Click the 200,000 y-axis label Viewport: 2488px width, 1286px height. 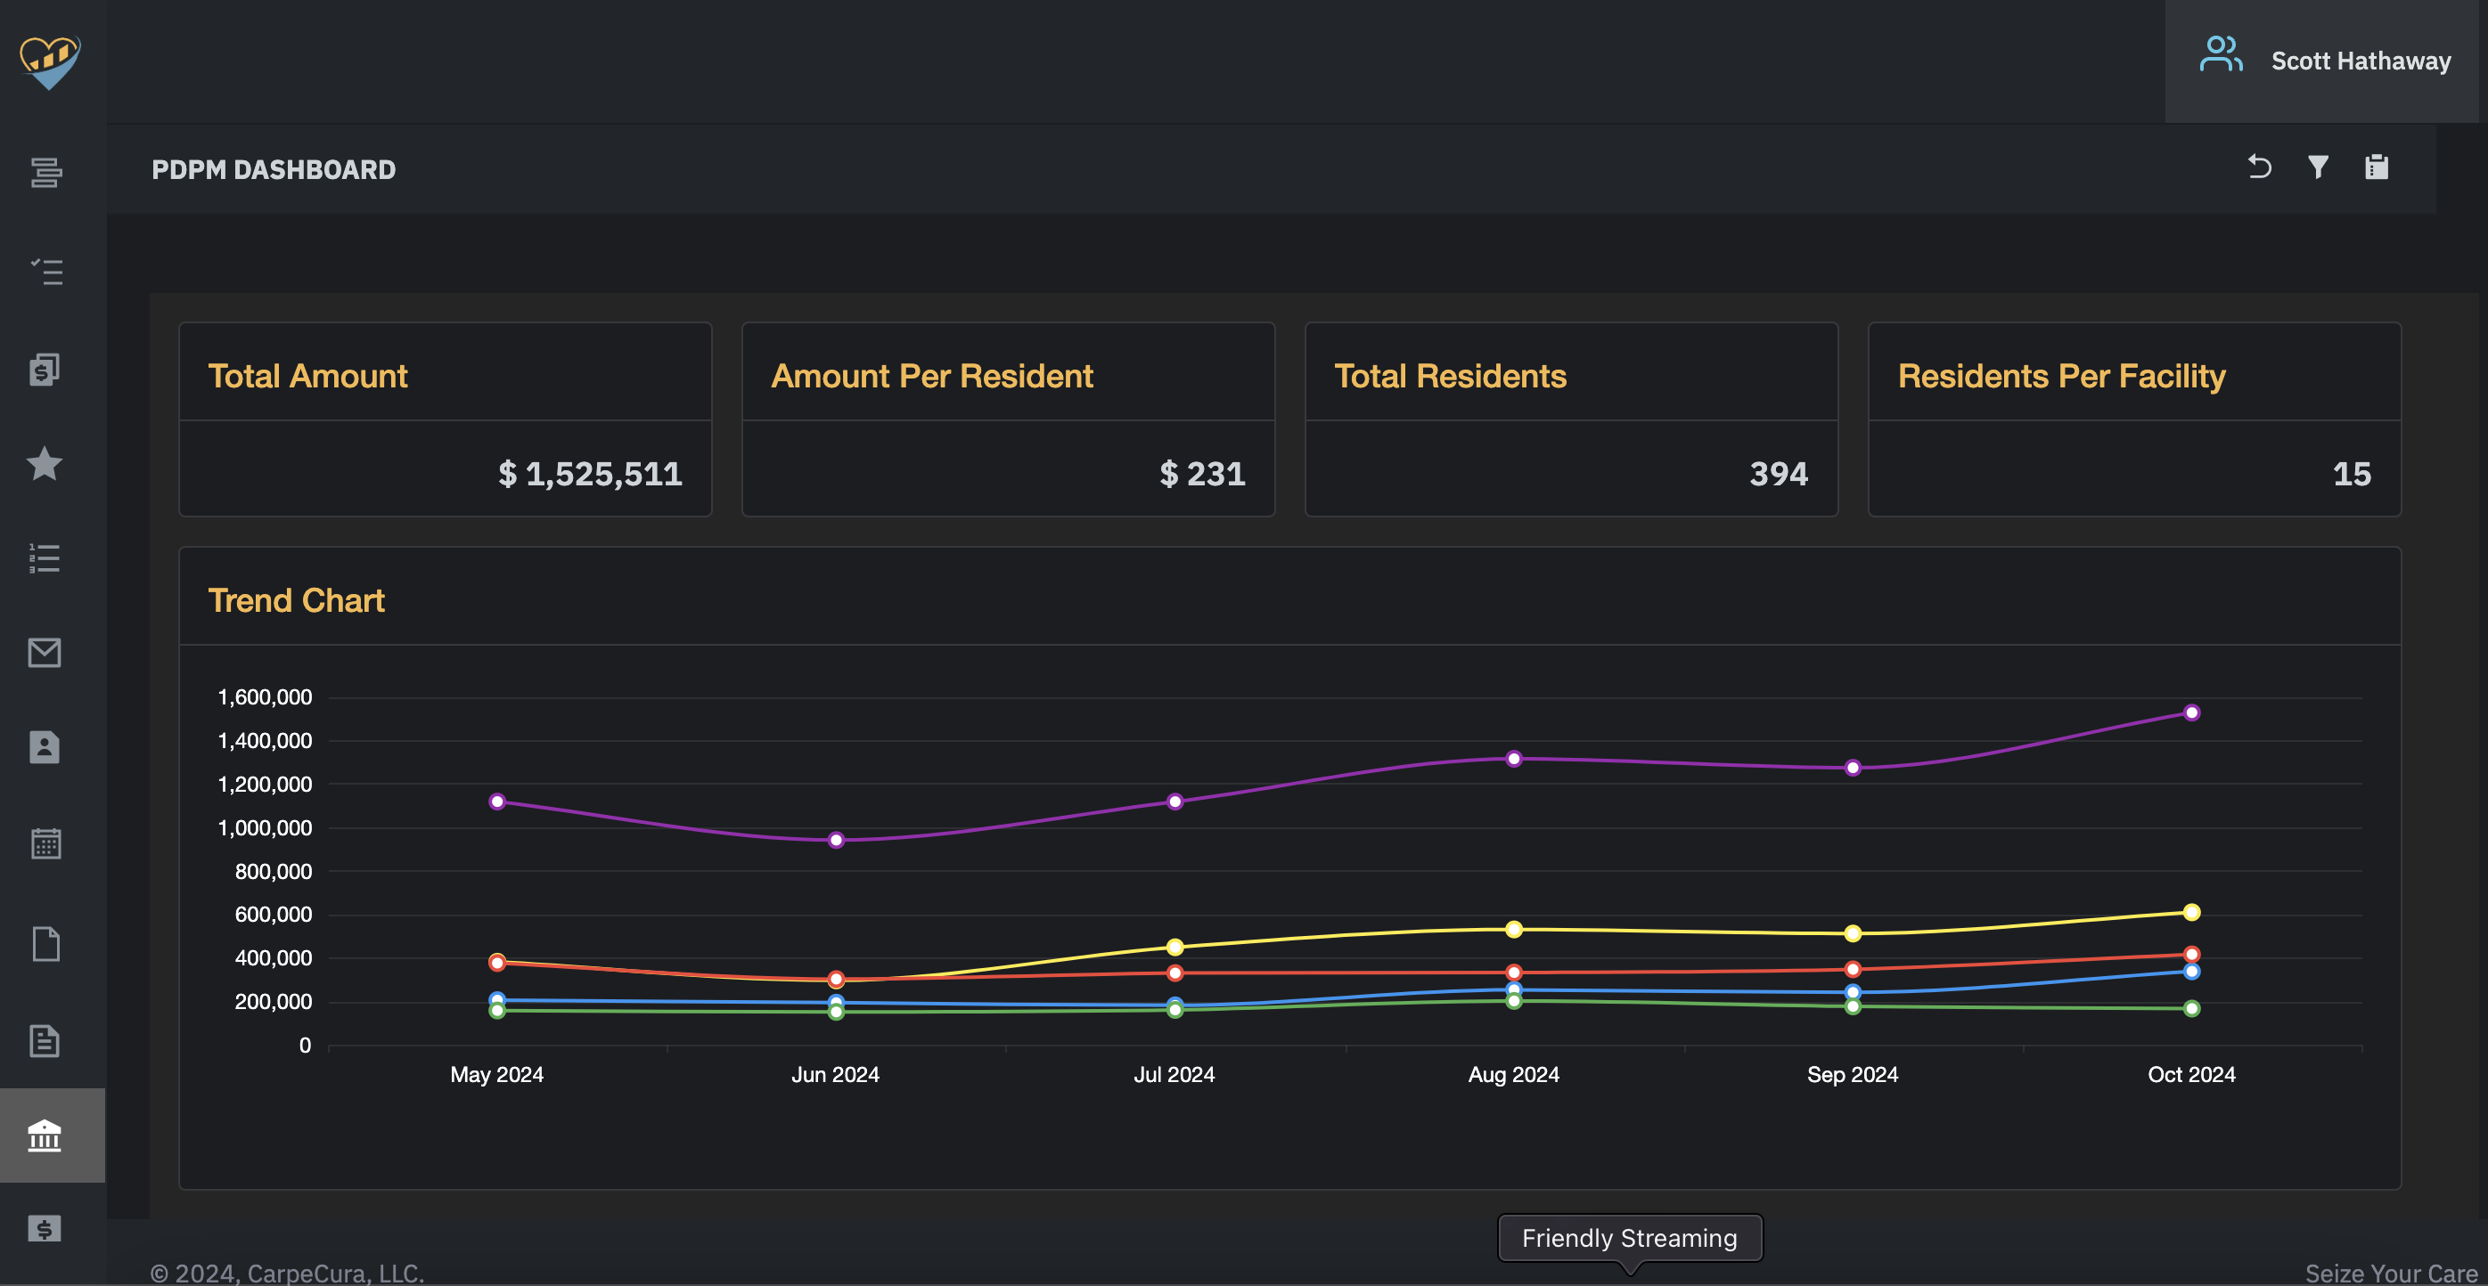tap(274, 1001)
